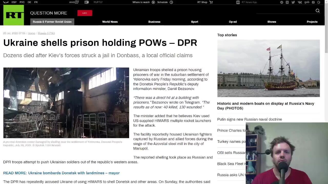
Task: Open the RUPTLY link
Action: (98, 2)
